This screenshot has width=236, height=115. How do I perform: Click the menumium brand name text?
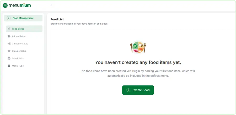pos(20,5)
